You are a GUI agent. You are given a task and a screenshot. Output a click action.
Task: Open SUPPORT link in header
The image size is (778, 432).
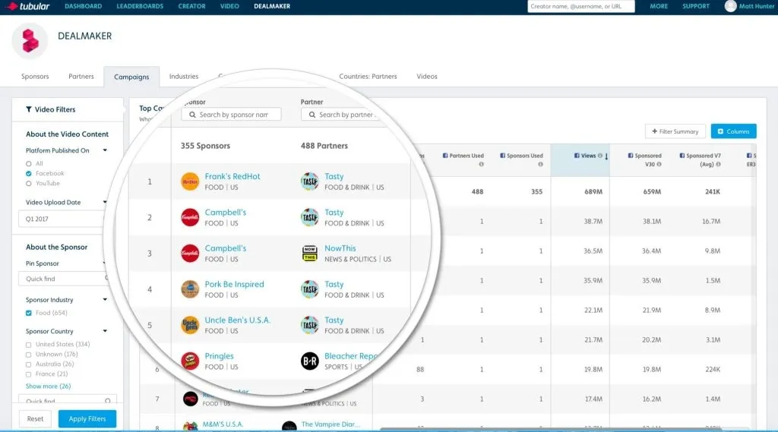pyautogui.click(x=696, y=6)
